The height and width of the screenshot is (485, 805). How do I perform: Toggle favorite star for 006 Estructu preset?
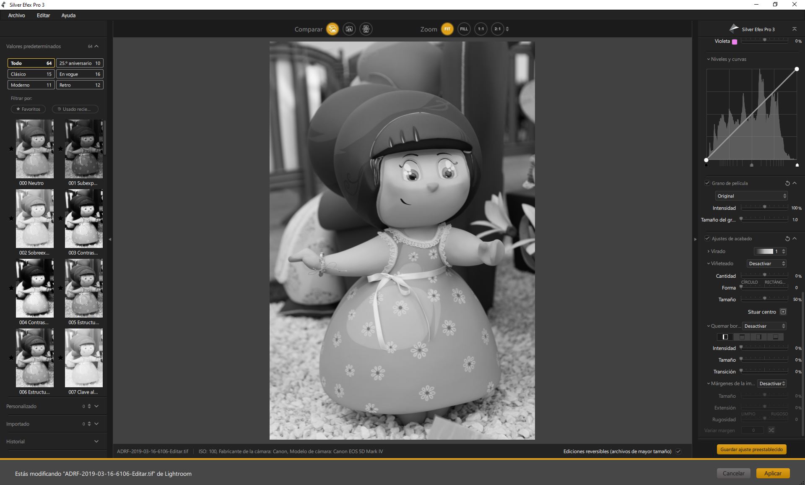click(11, 357)
